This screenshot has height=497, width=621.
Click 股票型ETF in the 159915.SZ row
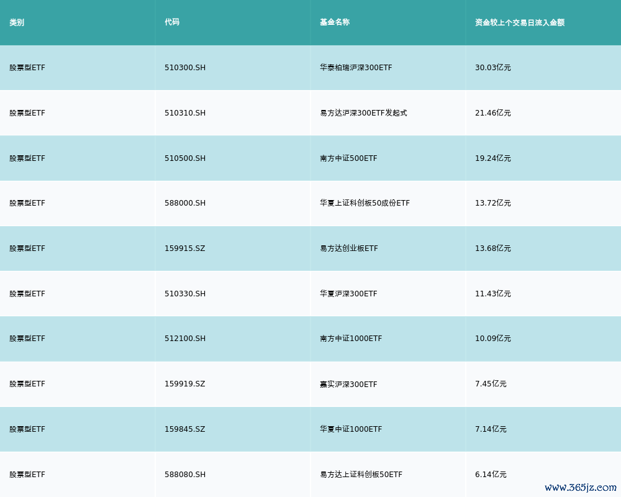(x=27, y=248)
